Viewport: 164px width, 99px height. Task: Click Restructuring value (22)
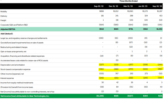(131, 47)
